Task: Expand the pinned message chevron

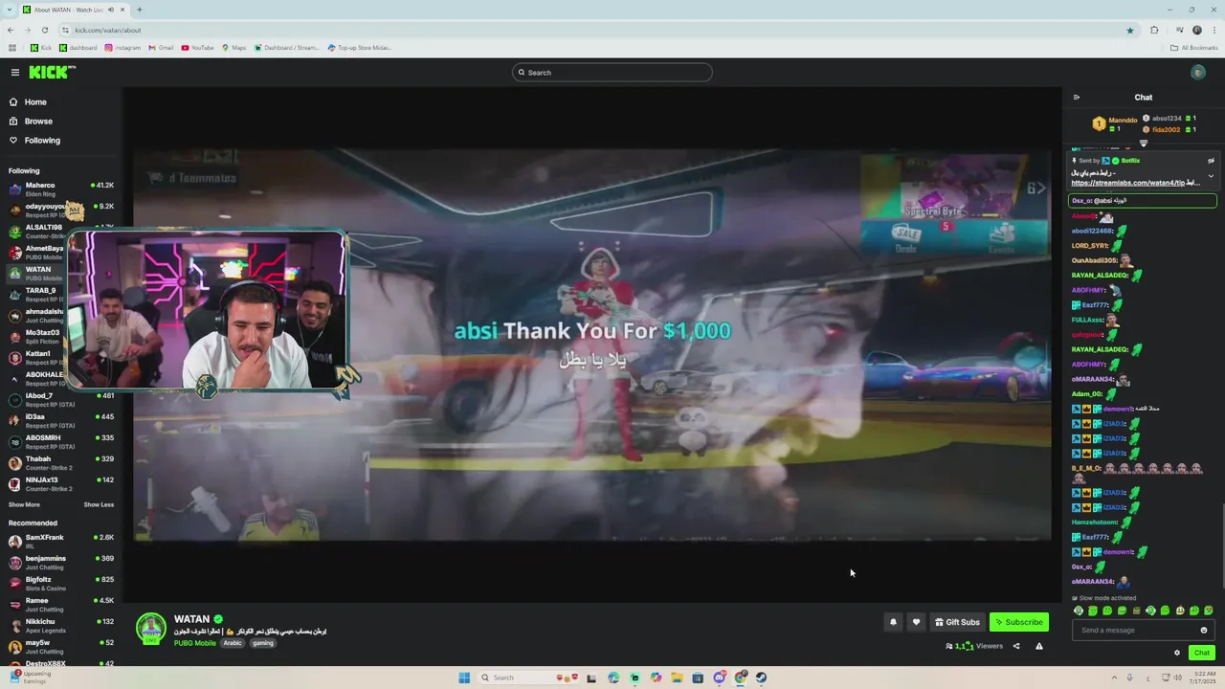Action: [x=1211, y=176]
